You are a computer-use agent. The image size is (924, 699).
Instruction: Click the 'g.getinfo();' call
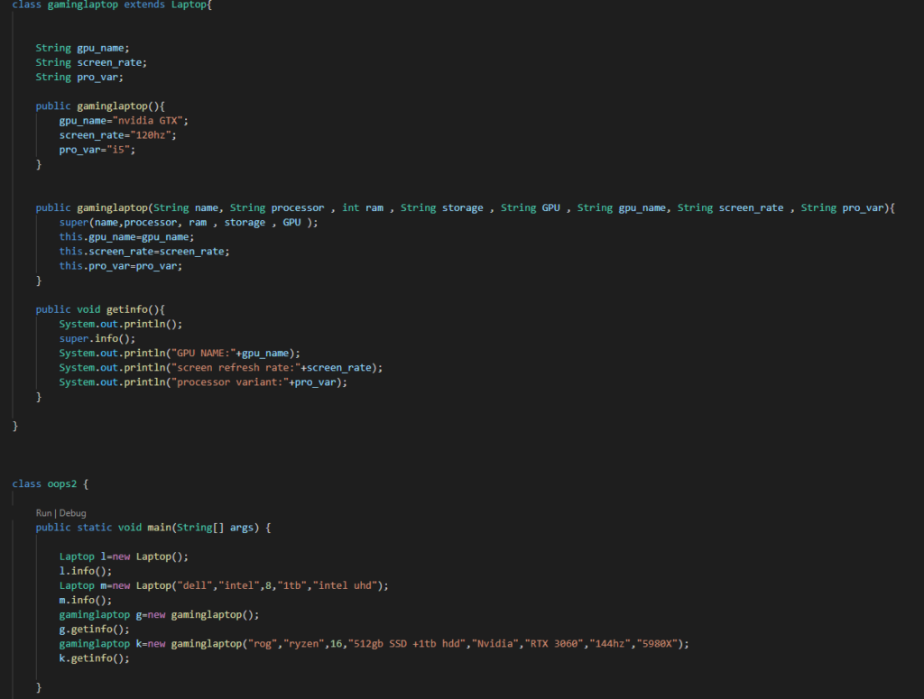click(x=94, y=629)
